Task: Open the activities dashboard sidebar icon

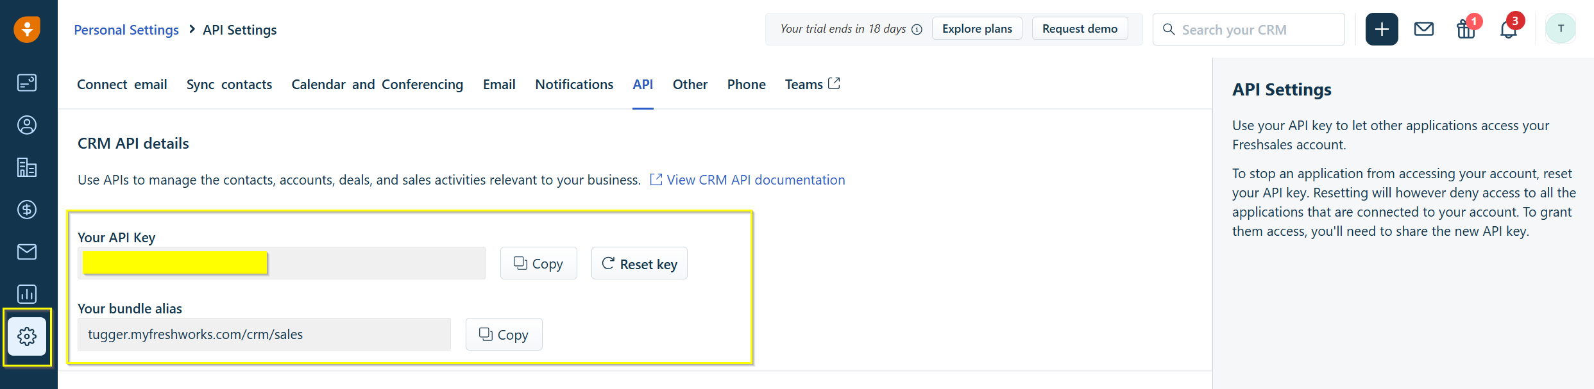Action: (27, 83)
